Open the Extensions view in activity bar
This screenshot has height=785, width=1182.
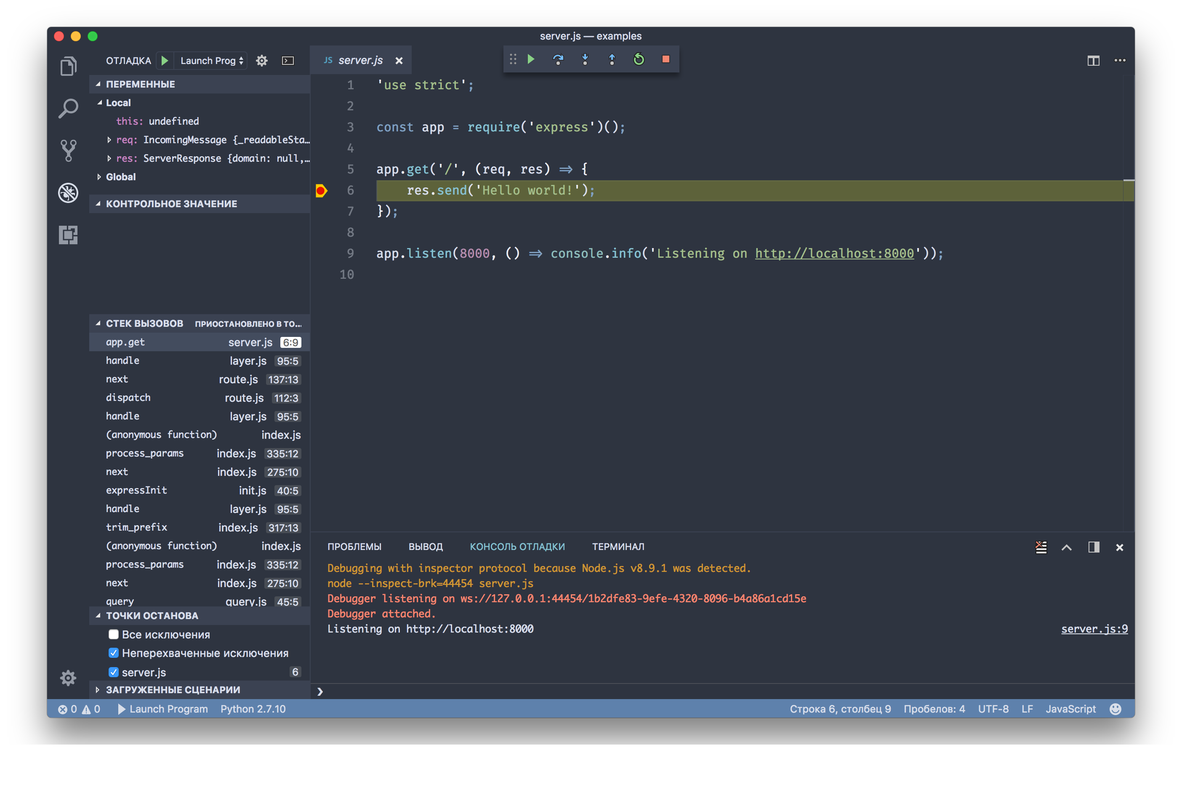click(x=68, y=235)
